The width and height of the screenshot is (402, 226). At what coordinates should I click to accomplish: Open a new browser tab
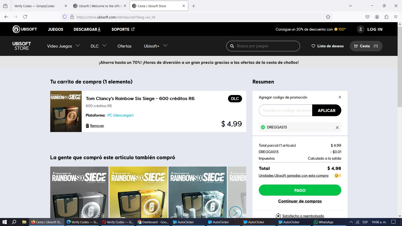click(193, 6)
